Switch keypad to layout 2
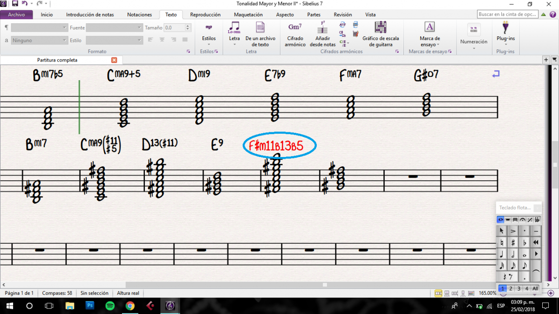Viewport: 559px width, 314px height. (511, 288)
